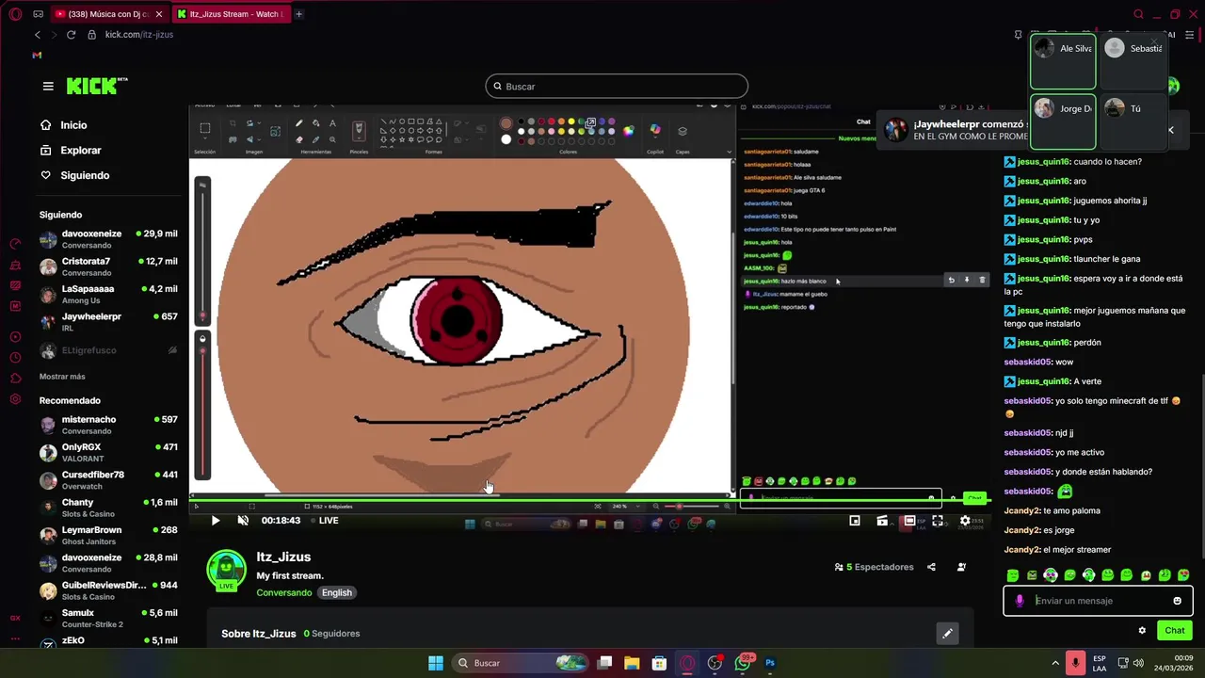This screenshot has height=678, width=1205.
Task: Open chat settings gear
Action: [x=1142, y=631]
